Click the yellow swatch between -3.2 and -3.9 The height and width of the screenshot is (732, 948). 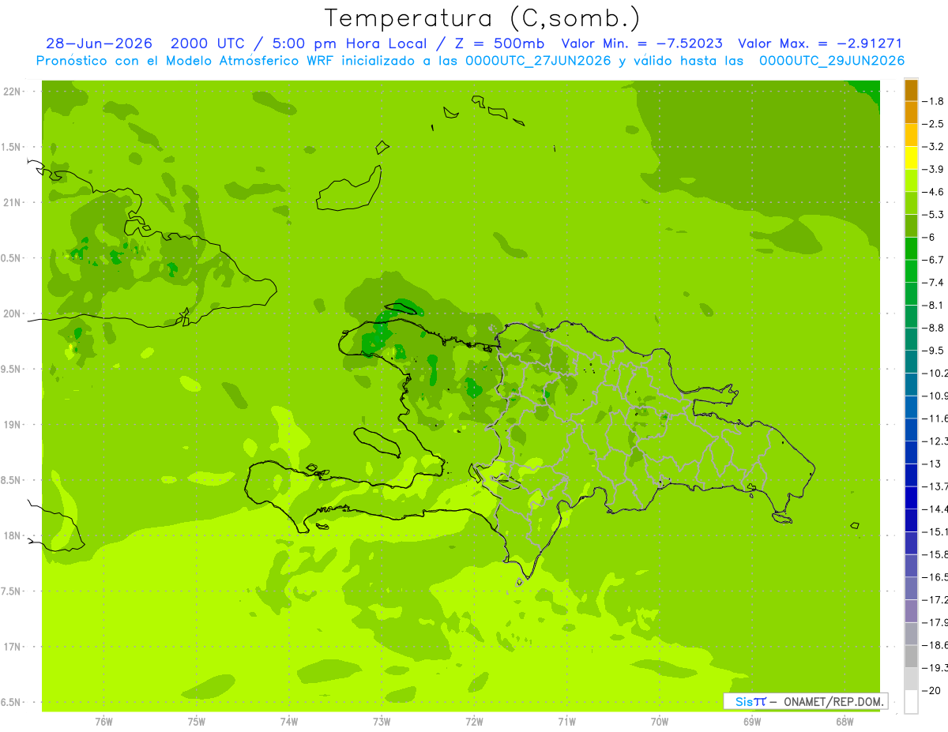coord(911,158)
